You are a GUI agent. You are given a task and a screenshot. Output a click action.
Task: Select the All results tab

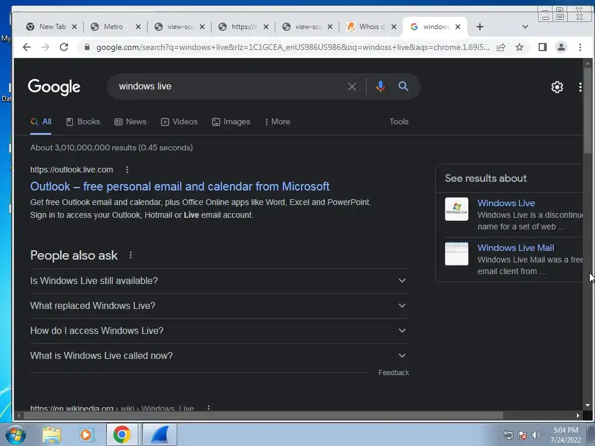[41, 122]
